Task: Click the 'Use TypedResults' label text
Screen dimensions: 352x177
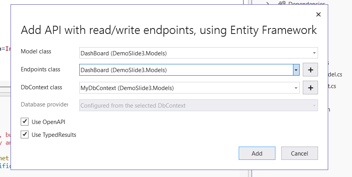Action: [x=54, y=135]
